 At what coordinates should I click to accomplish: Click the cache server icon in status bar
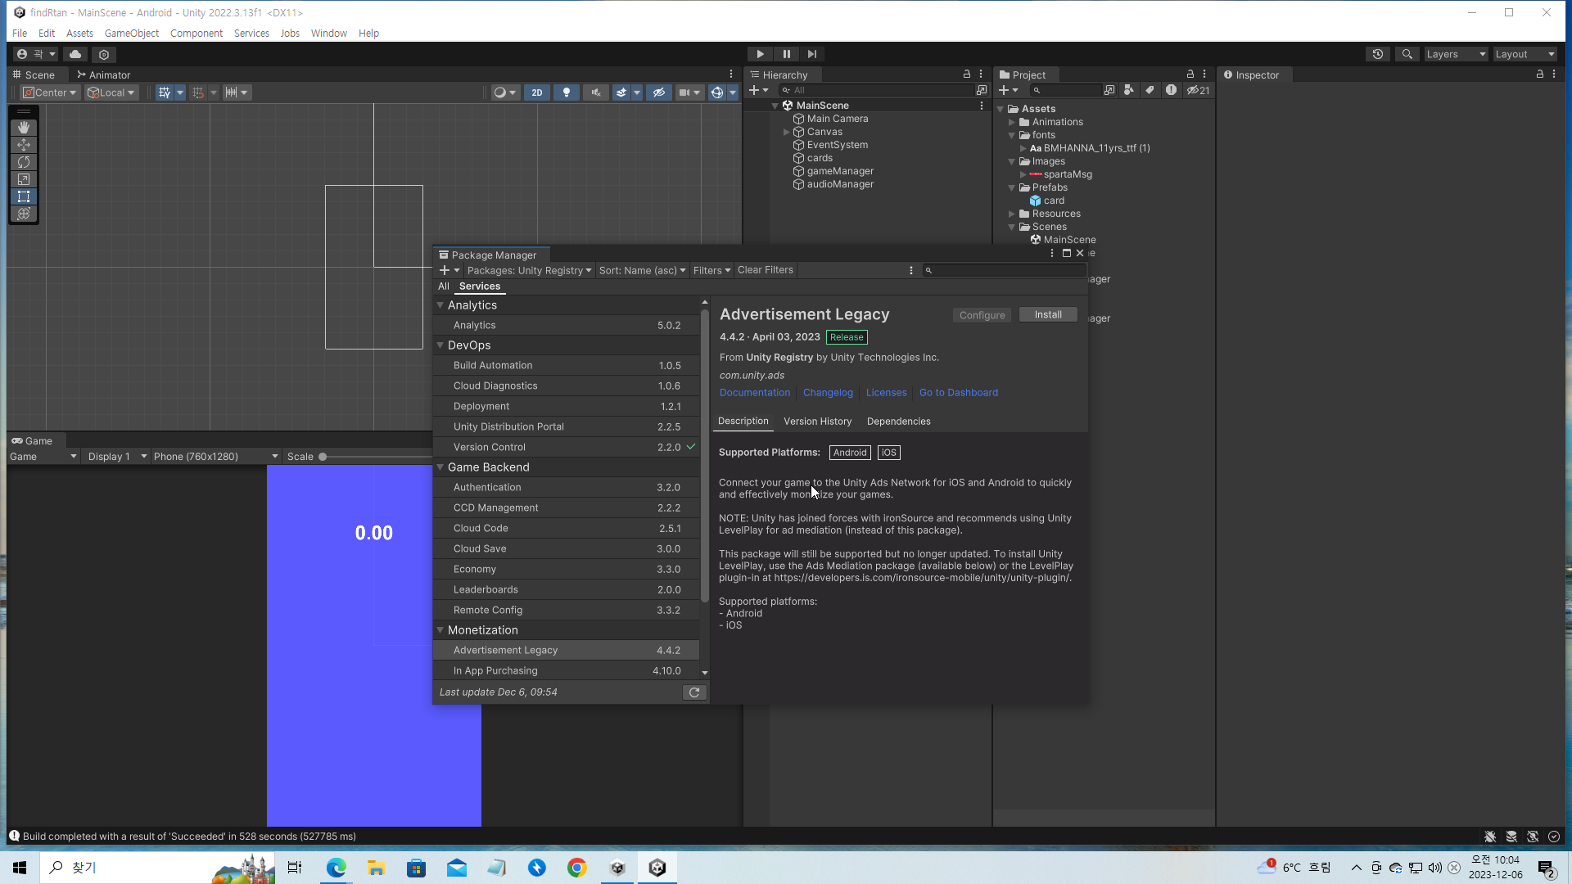(1511, 837)
